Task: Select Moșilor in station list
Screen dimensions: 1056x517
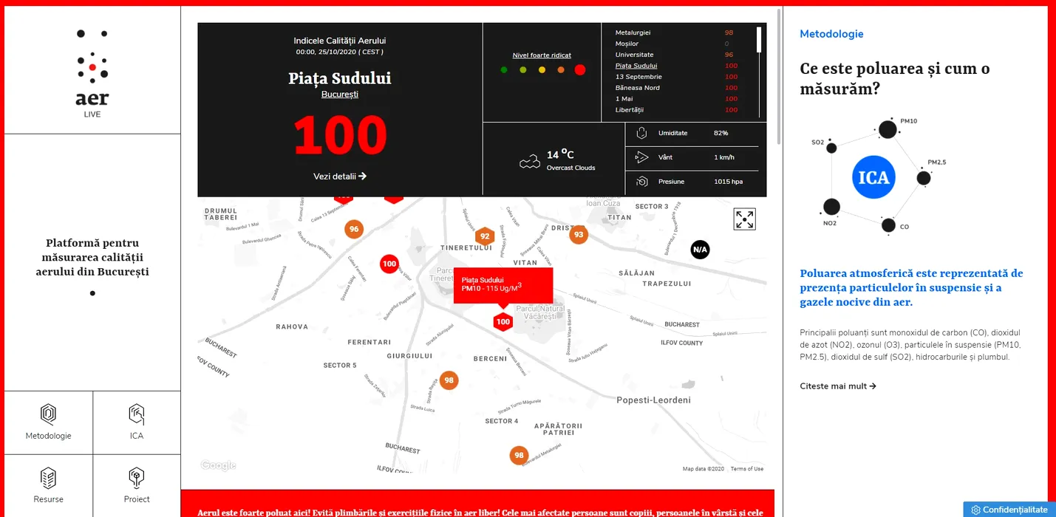Action: 627,44
